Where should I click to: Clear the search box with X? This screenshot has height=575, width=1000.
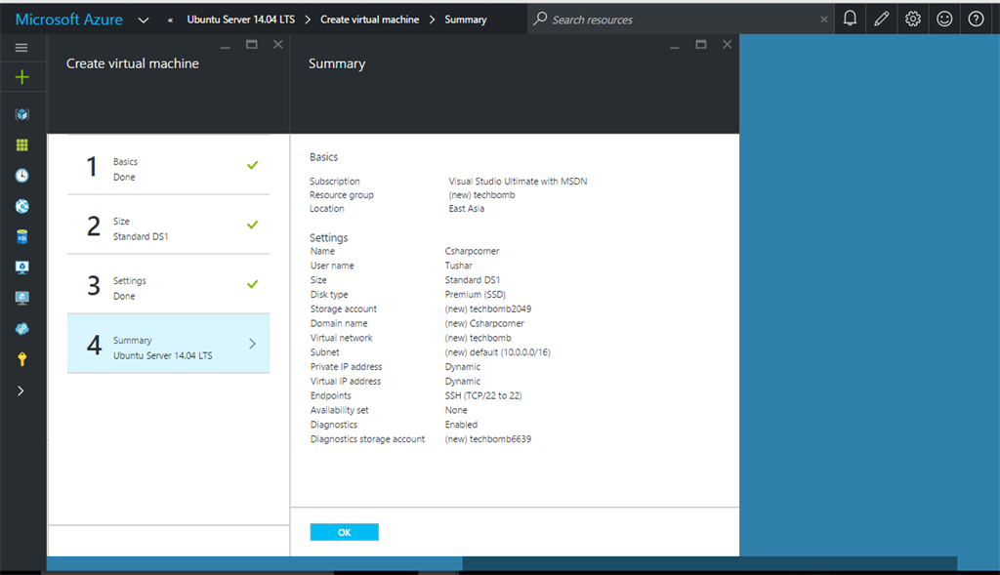point(824,20)
